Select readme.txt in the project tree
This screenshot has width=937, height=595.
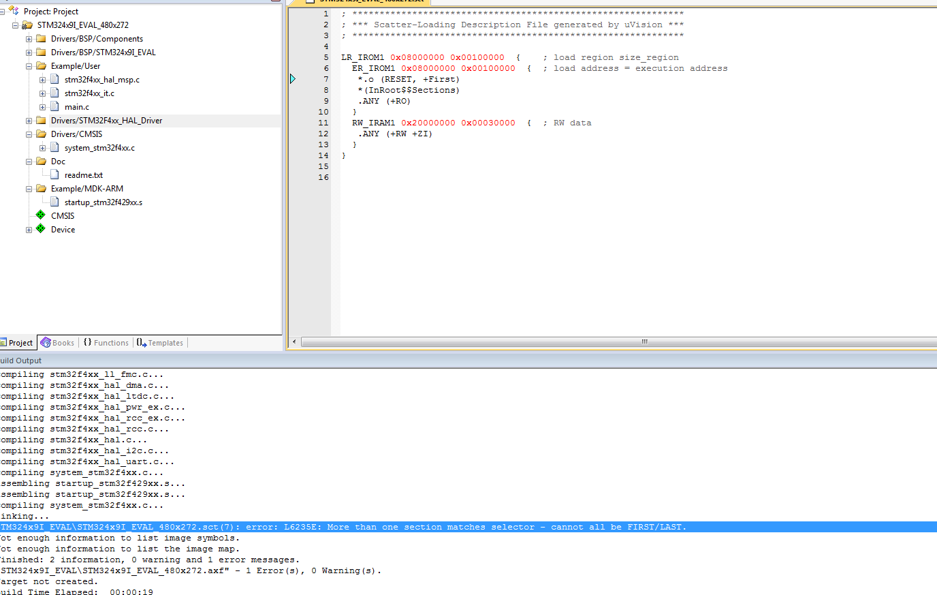[84, 175]
